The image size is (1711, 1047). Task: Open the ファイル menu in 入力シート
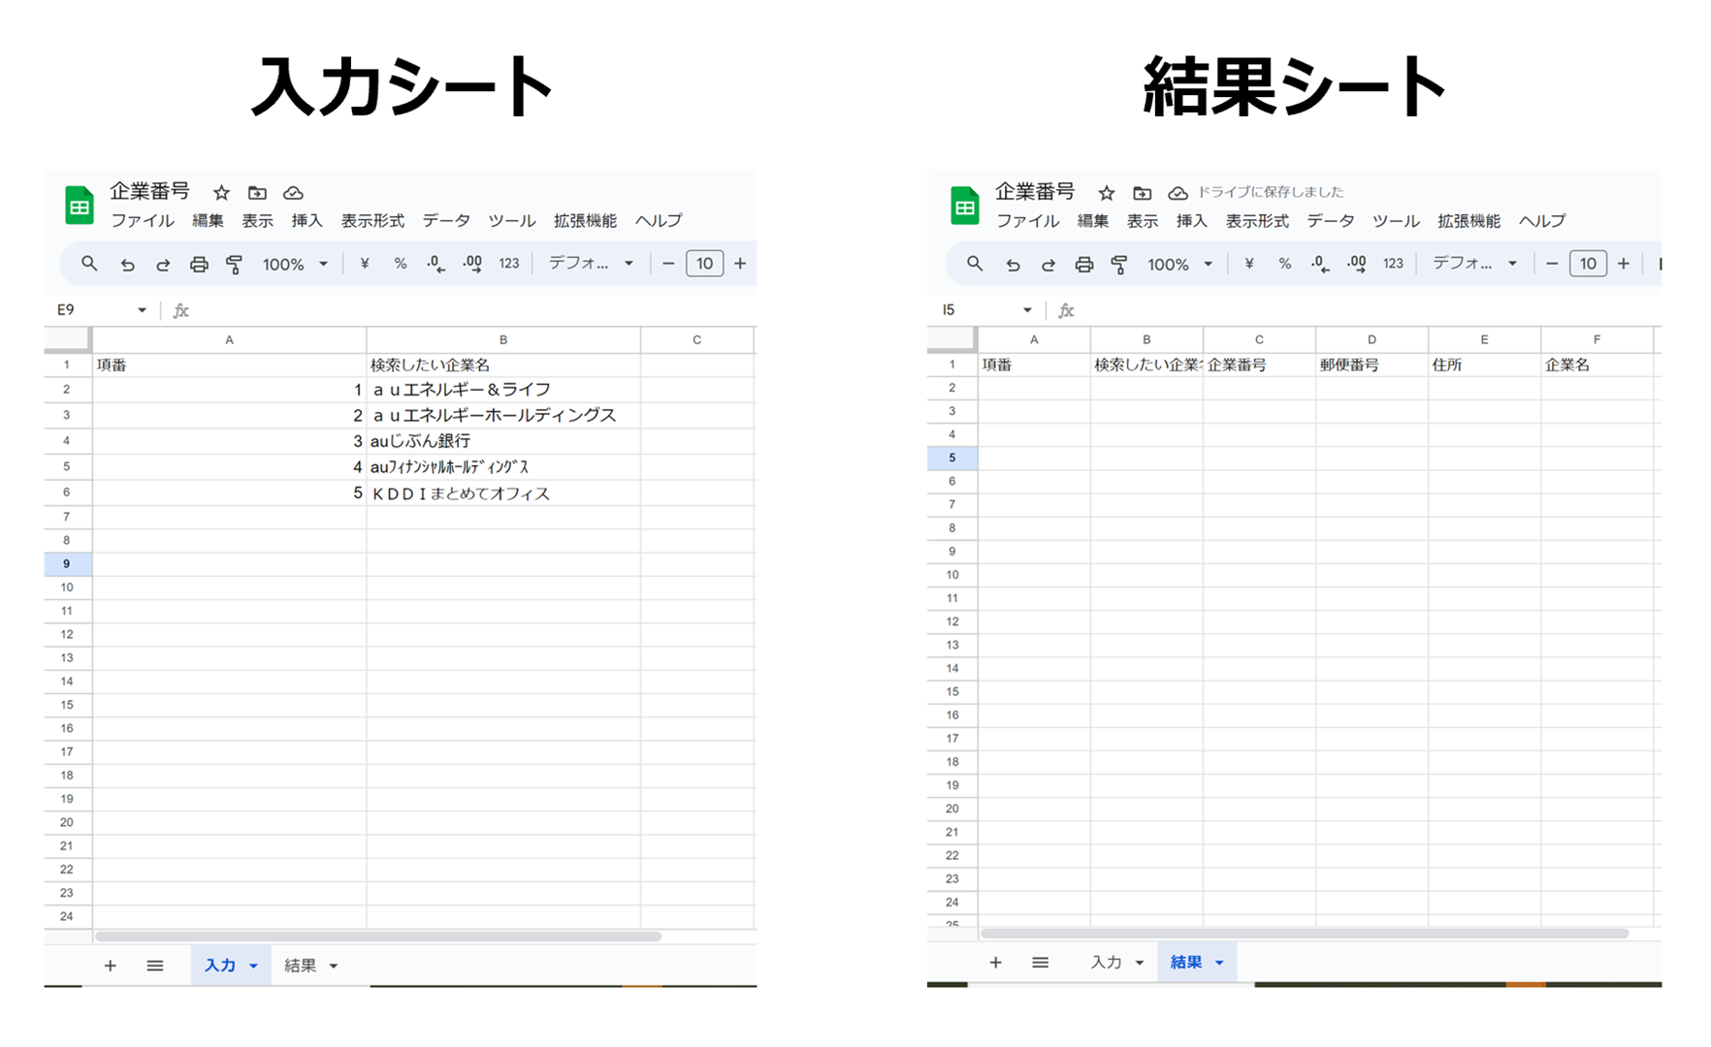click(143, 221)
